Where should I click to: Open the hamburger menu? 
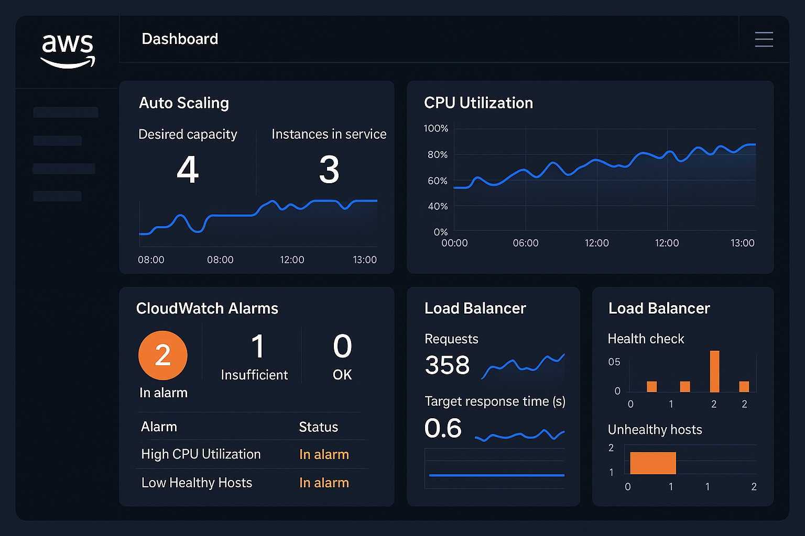764,39
